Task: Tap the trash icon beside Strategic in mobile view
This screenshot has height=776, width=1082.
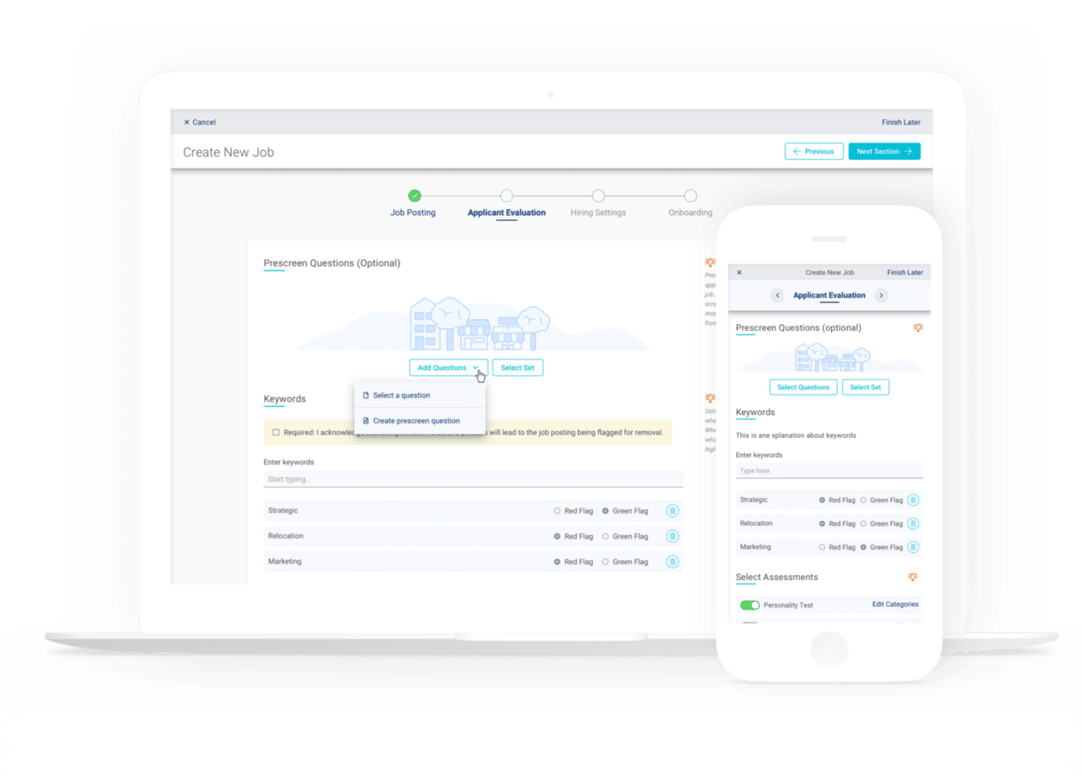Action: 914,500
